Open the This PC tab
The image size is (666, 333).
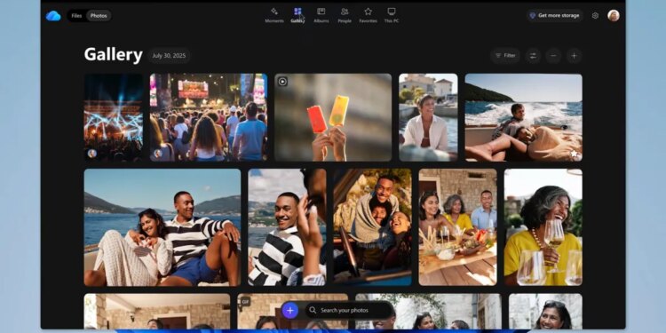[x=392, y=15]
